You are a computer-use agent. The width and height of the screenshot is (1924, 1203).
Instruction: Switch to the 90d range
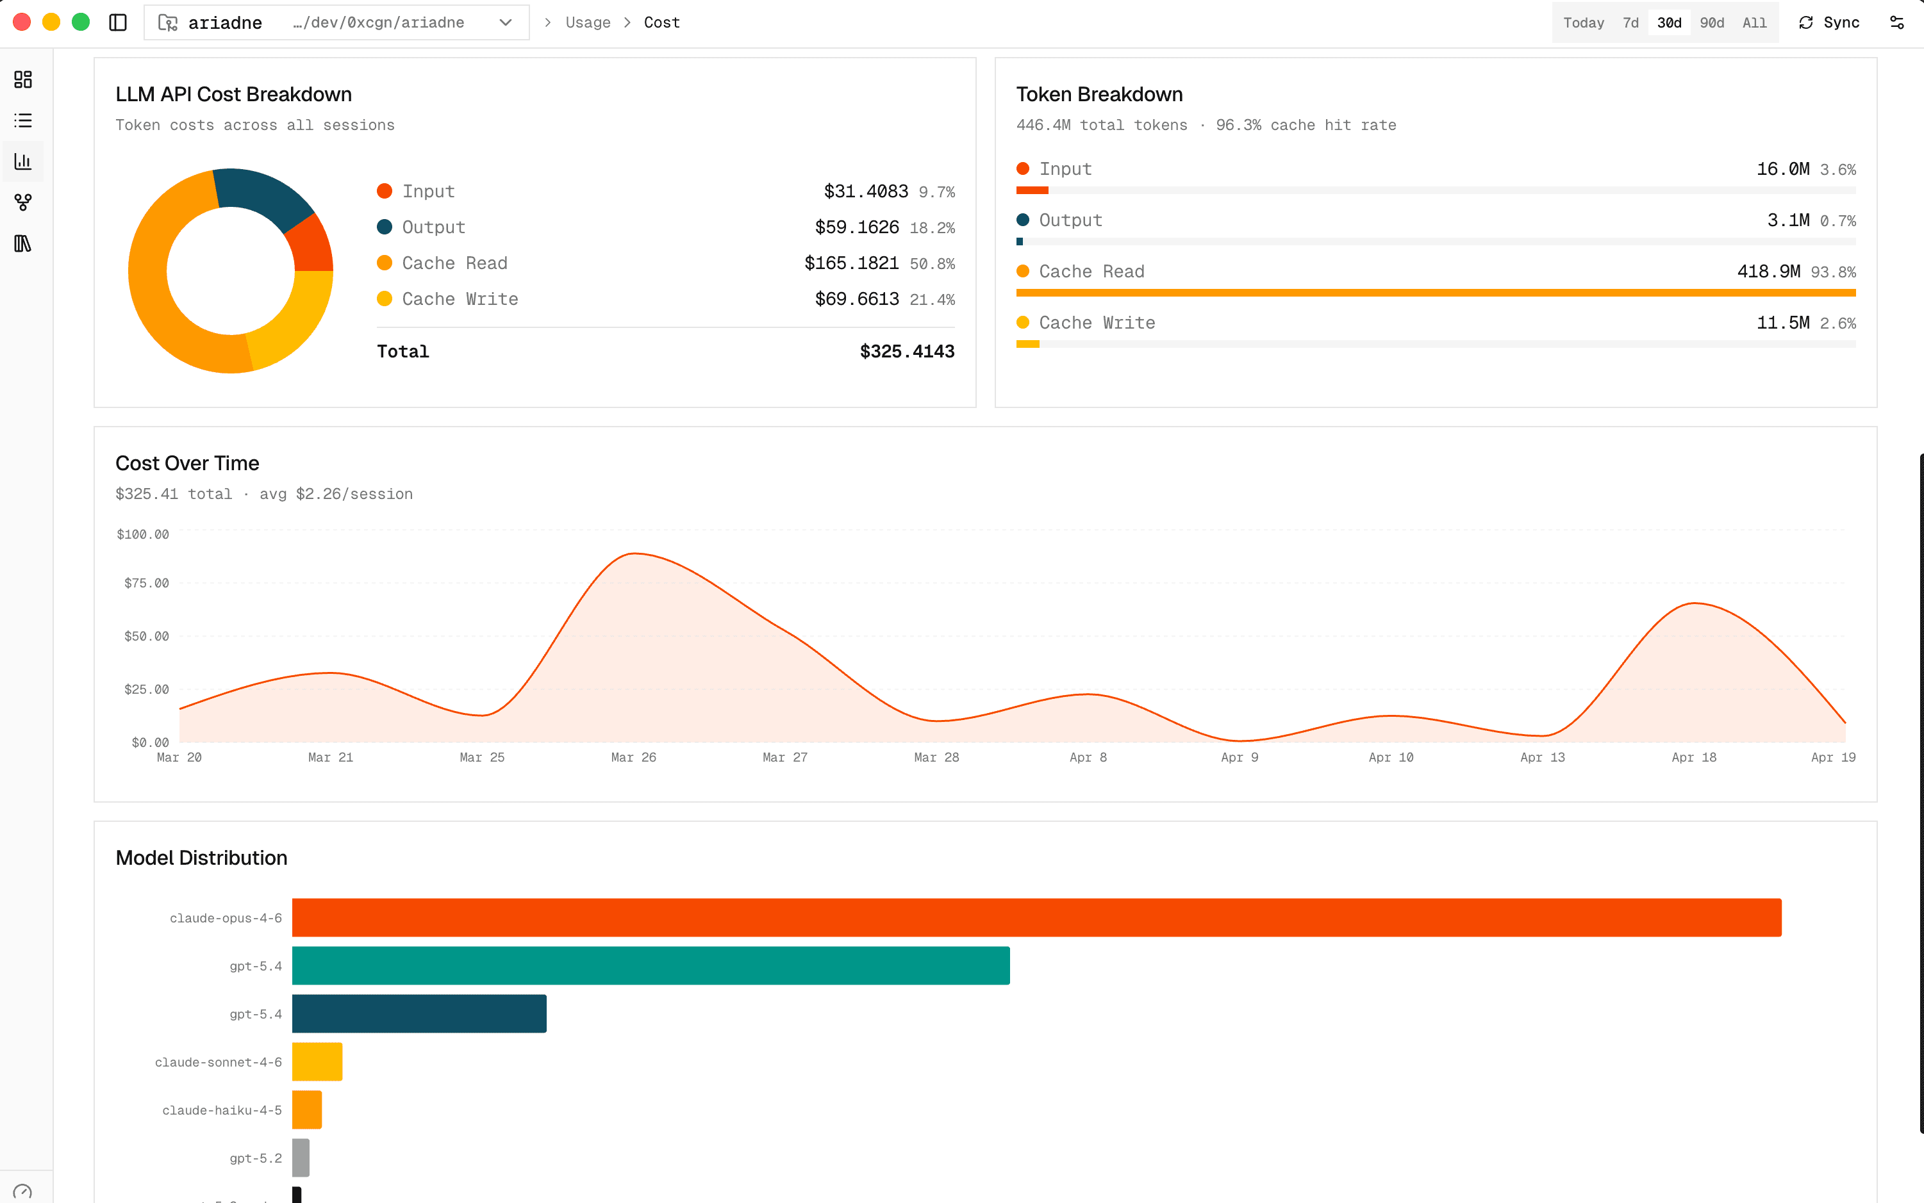[x=1713, y=22]
